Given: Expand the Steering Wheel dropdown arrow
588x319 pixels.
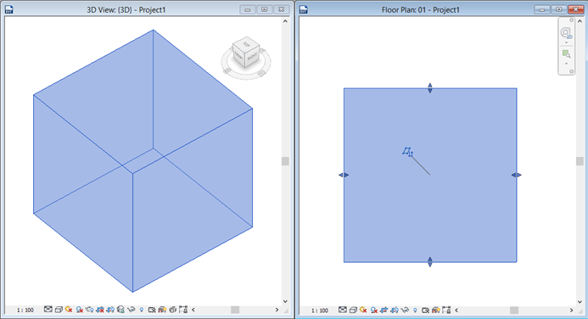Looking at the screenshot, I should pos(566,42).
